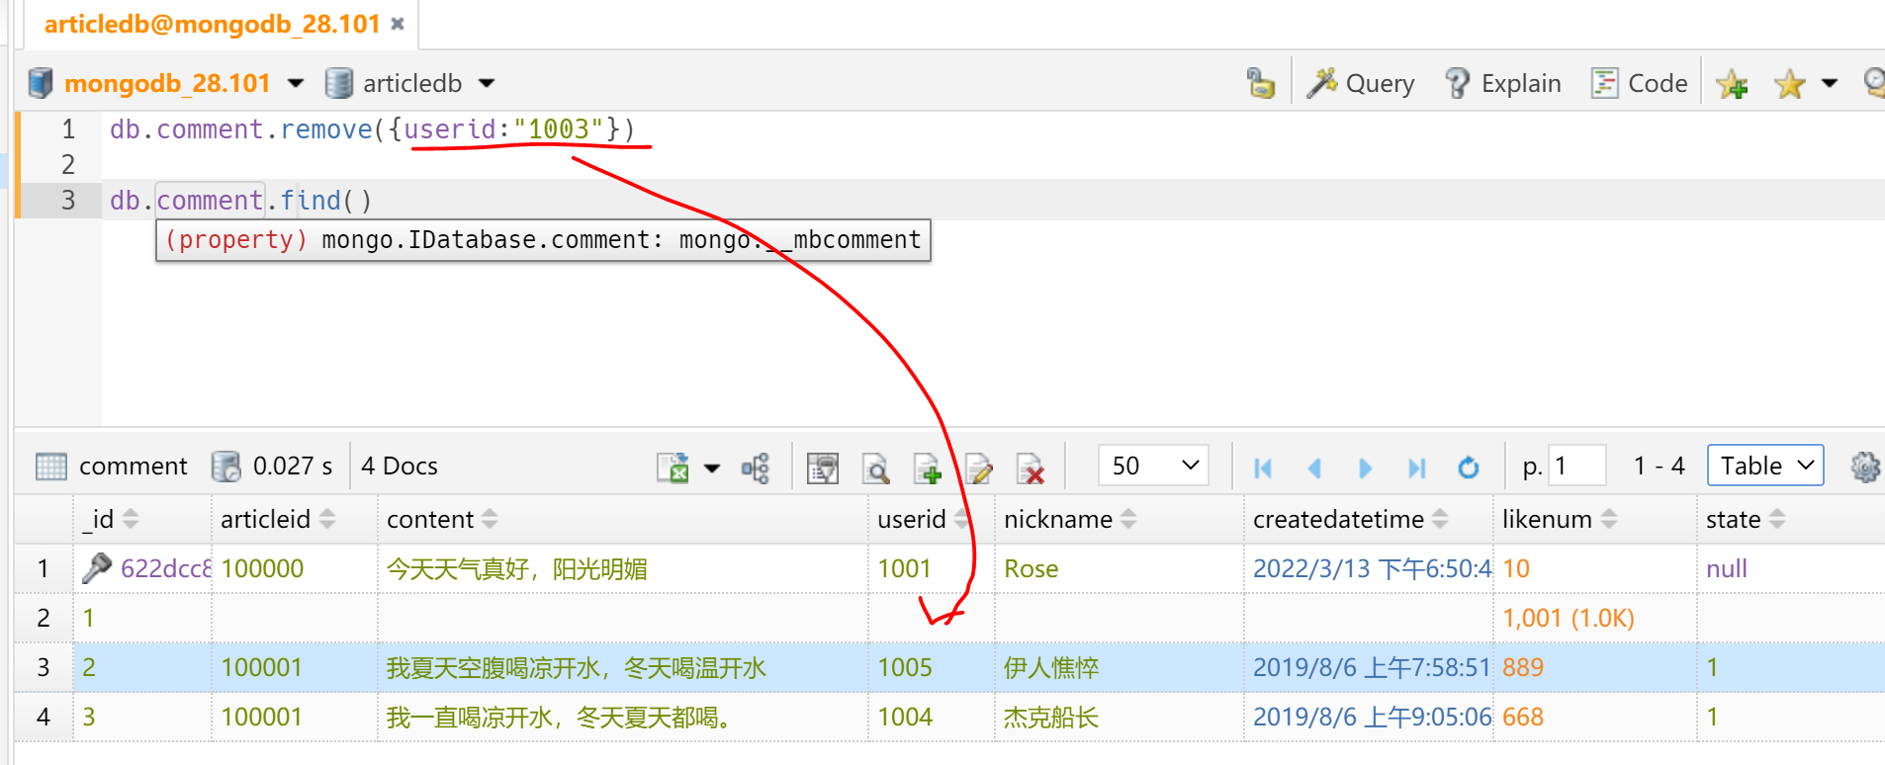Refresh the query results
Screen dimensions: 1885x765
click(x=1468, y=467)
